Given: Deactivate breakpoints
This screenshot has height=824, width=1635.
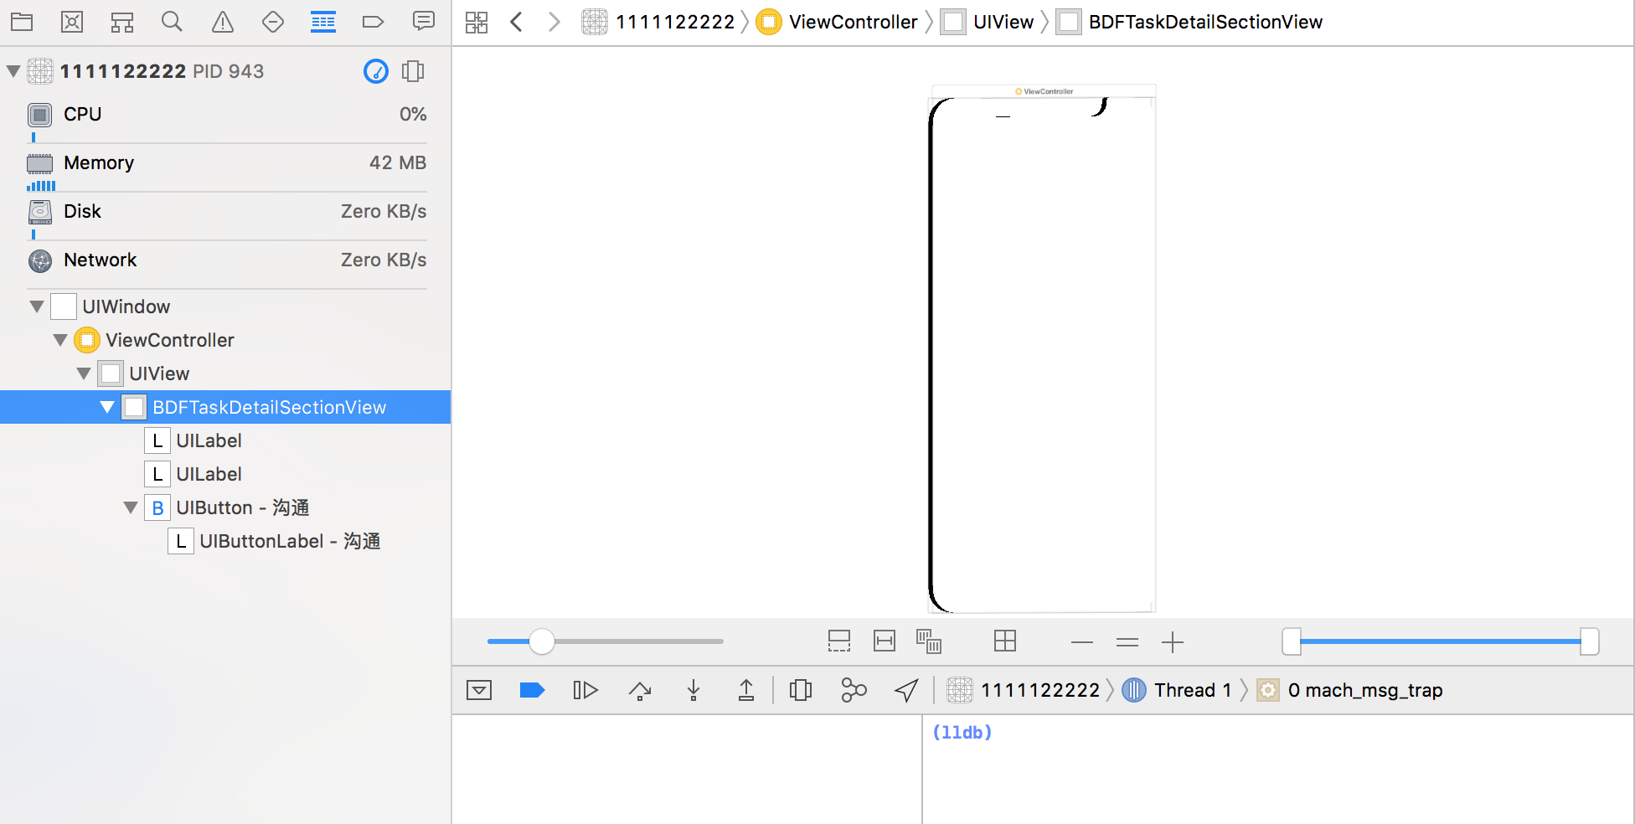Looking at the screenshot, I should point(532,690).
